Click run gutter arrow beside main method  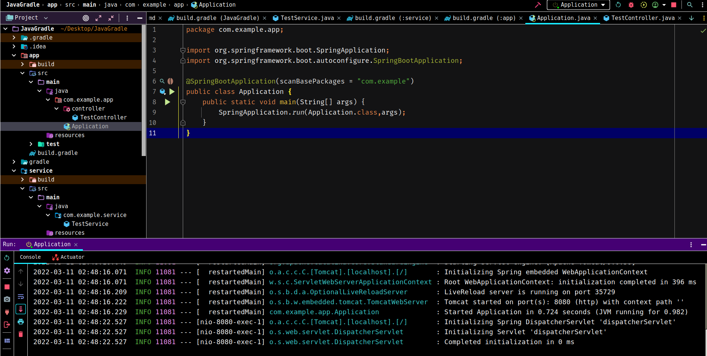[x=168, y=102]
